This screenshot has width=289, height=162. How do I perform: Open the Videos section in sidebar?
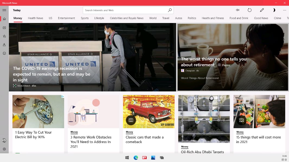pos(4,28)
